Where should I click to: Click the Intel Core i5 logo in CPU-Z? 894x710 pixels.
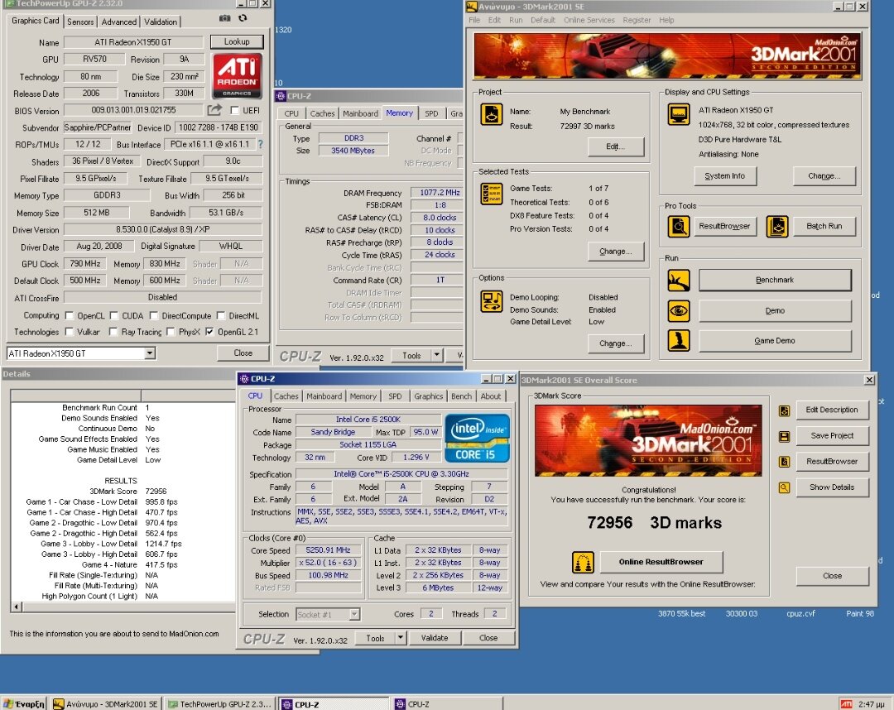pyautogui.click(x=478, y=438)
